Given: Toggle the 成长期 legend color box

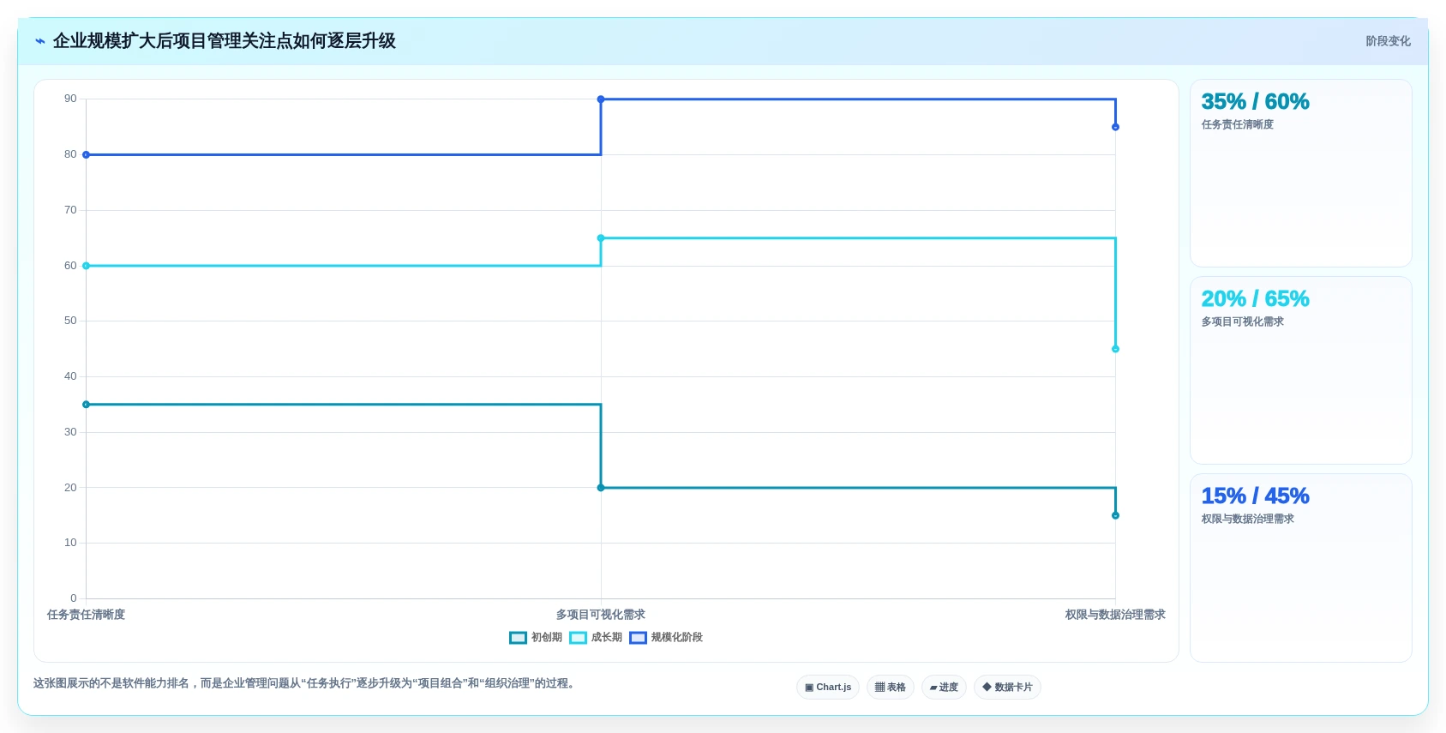Looking at the screenshot, I should [x=578, y=638].
